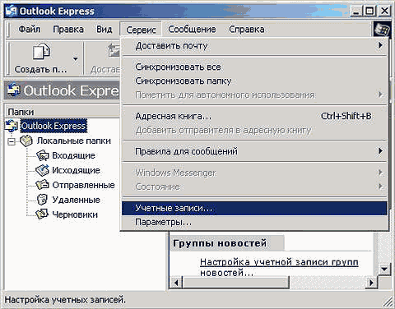Click the horizontal scrollbar thumb

(235, 282)
